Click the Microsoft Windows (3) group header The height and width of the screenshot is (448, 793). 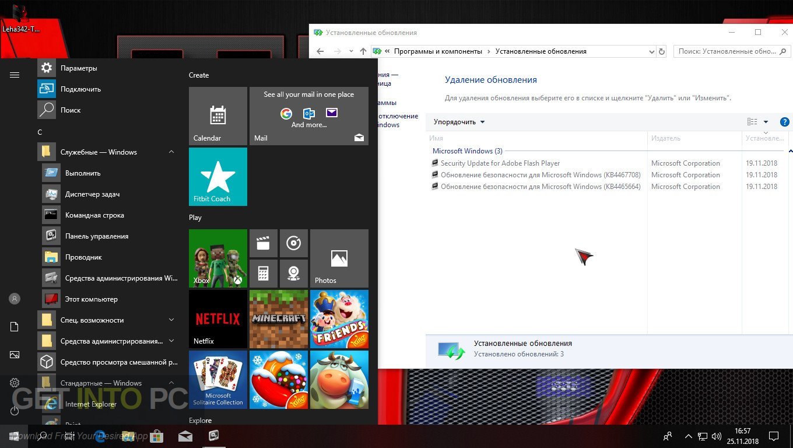click(x=467, y=151)
